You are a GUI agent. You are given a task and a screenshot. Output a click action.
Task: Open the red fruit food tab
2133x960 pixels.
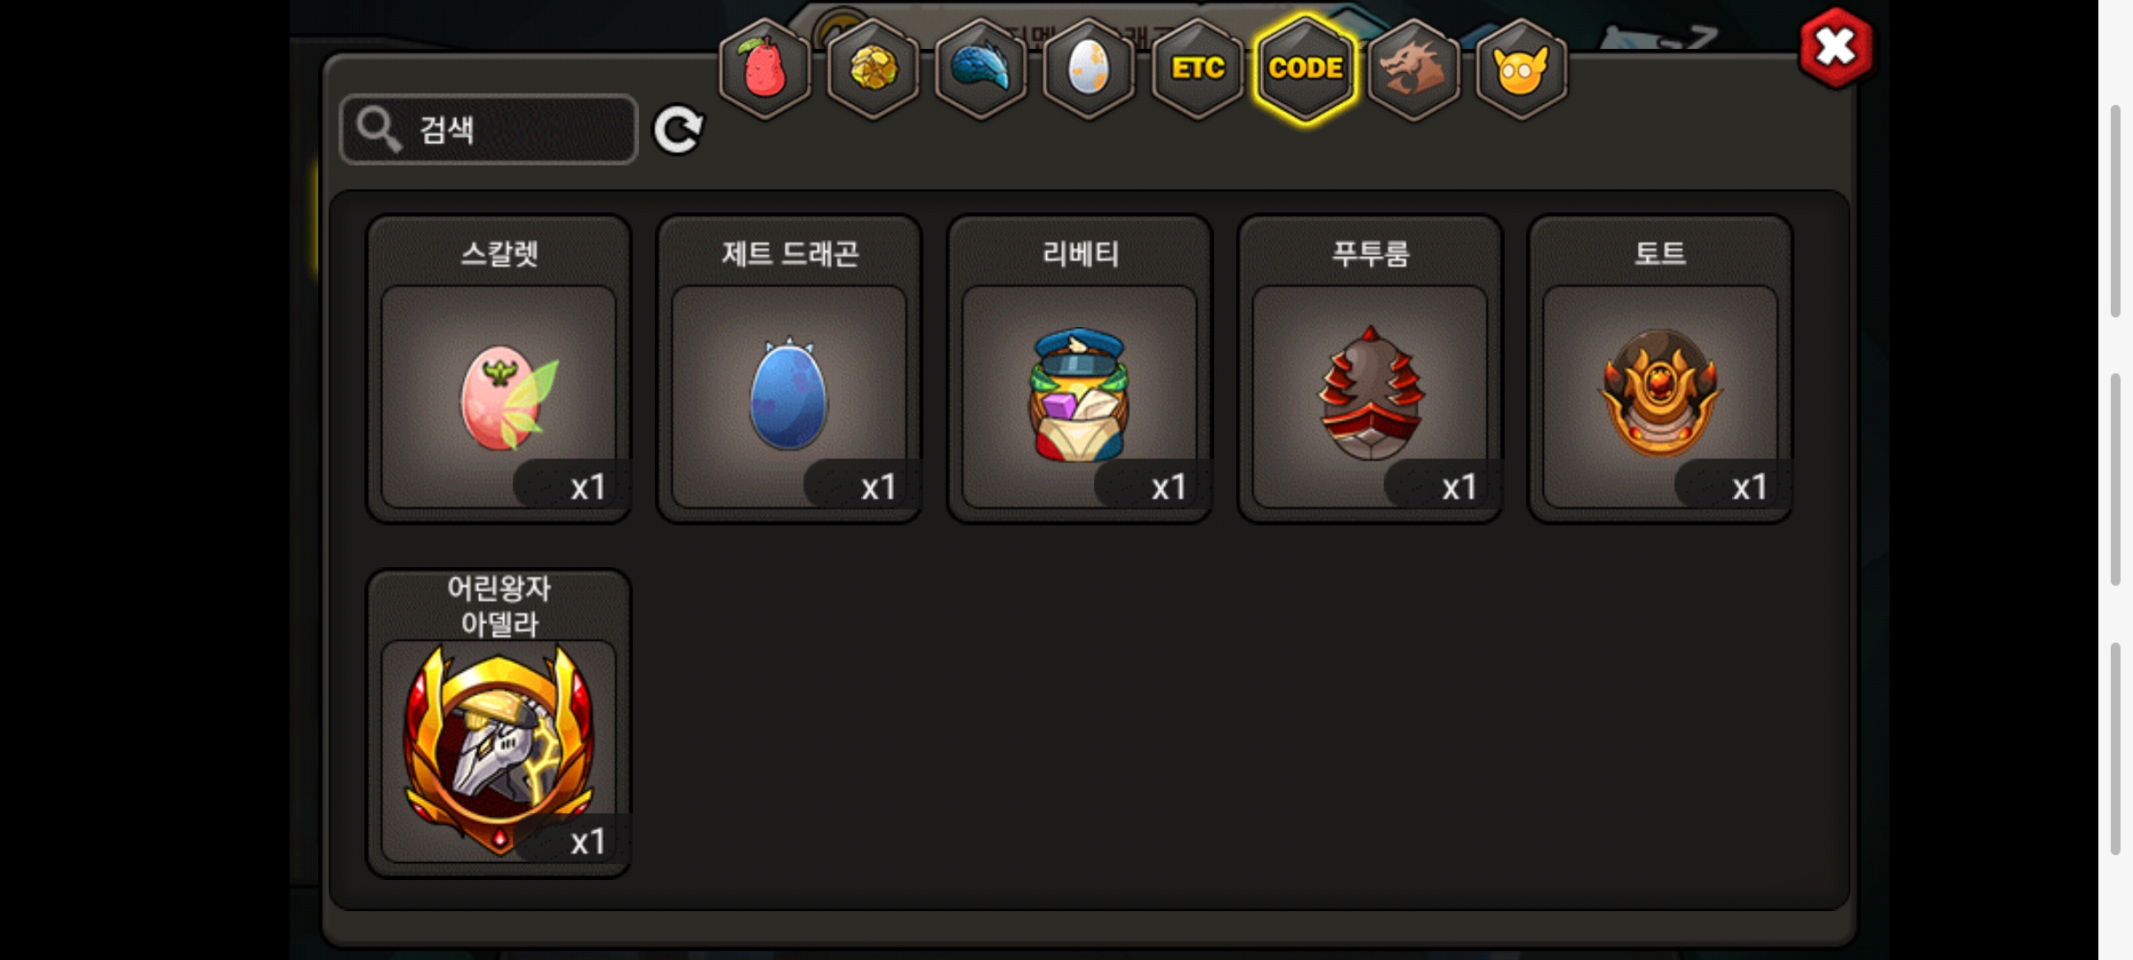(764, 68)
